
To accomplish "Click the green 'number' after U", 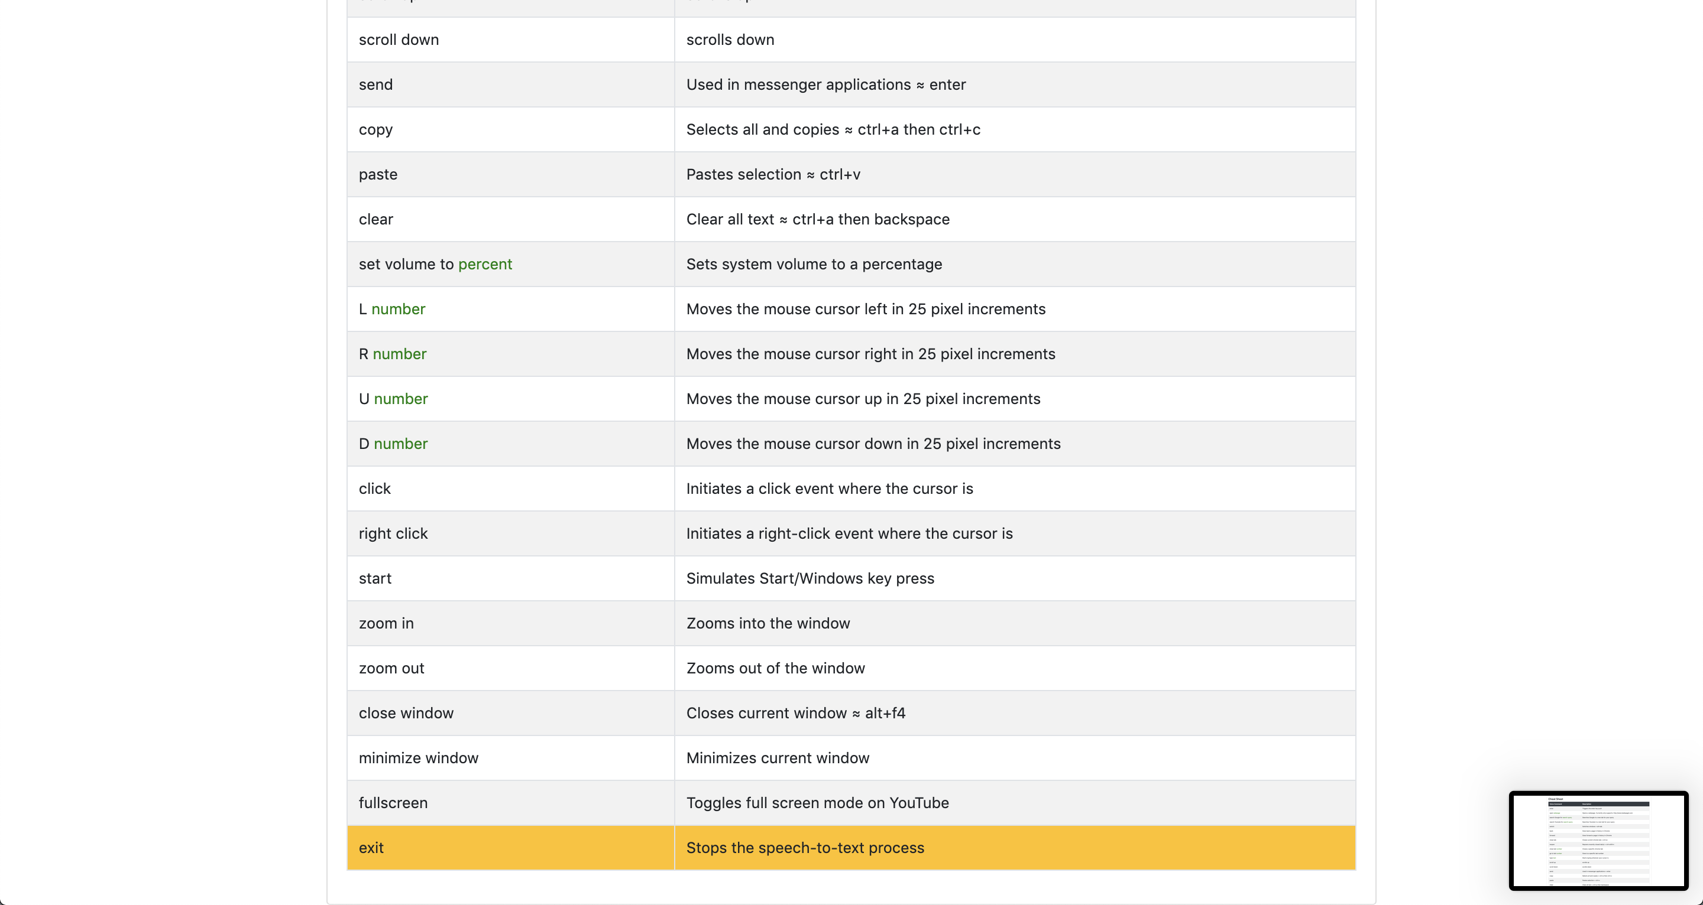I will (401, 399).
